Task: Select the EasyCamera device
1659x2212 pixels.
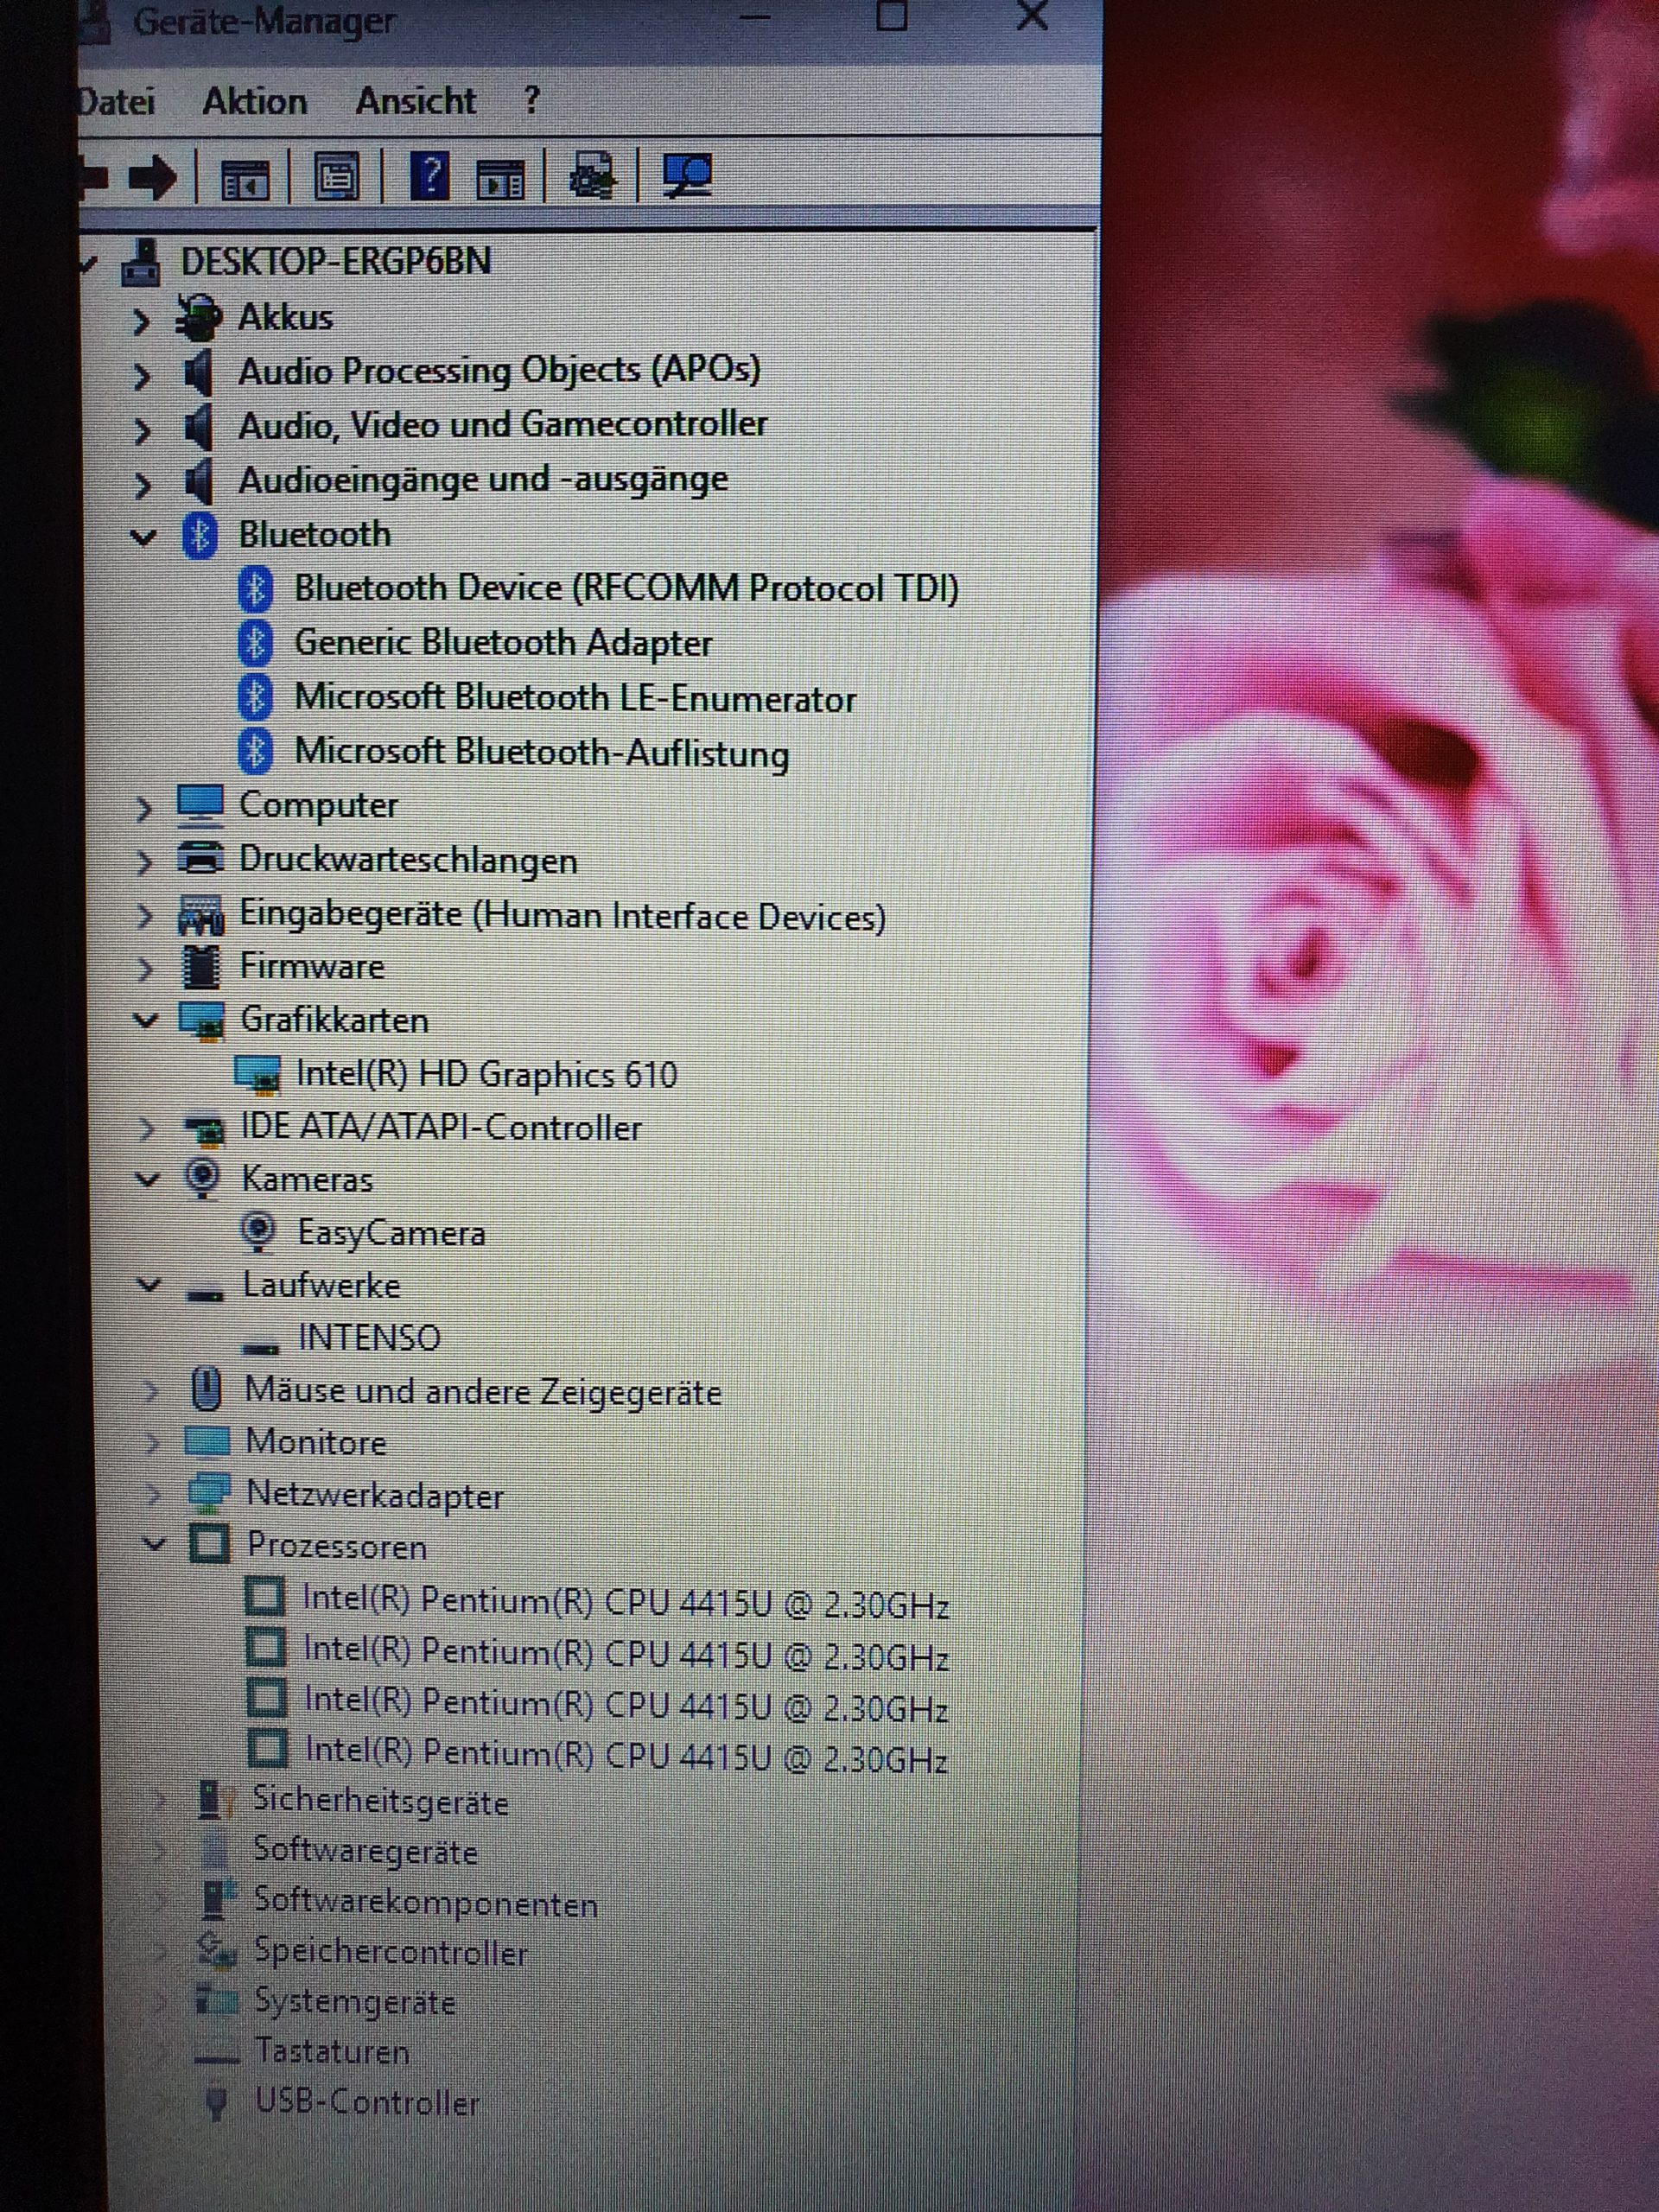Action: tap(391, 1233)
